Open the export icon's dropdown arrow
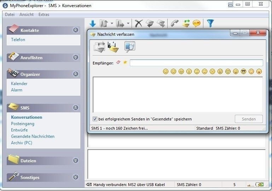 pyautogui.click(x=128, y=23)
